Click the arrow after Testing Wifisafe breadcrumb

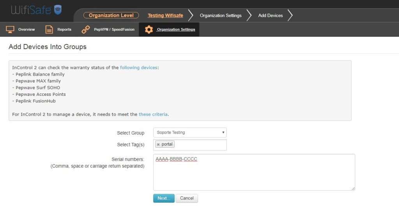point(191,16)
